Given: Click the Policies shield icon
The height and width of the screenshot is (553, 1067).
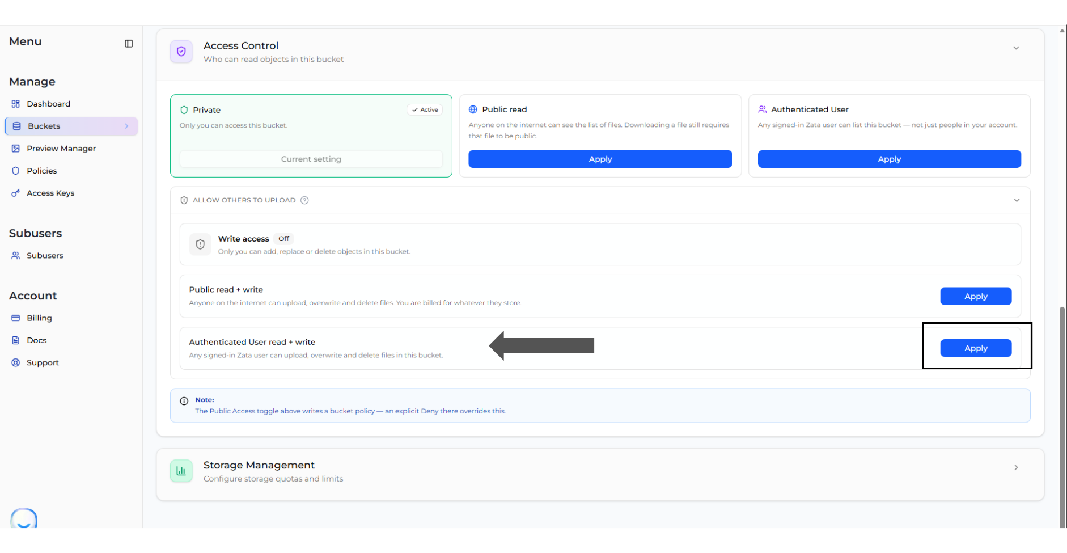Looking at the screenshot, I should point(16,171).
